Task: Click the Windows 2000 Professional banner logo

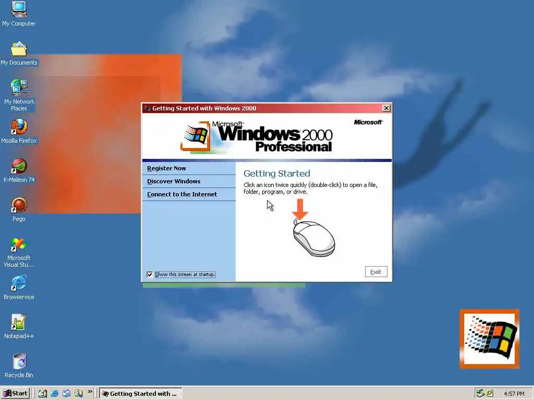Action: (257, 137)
